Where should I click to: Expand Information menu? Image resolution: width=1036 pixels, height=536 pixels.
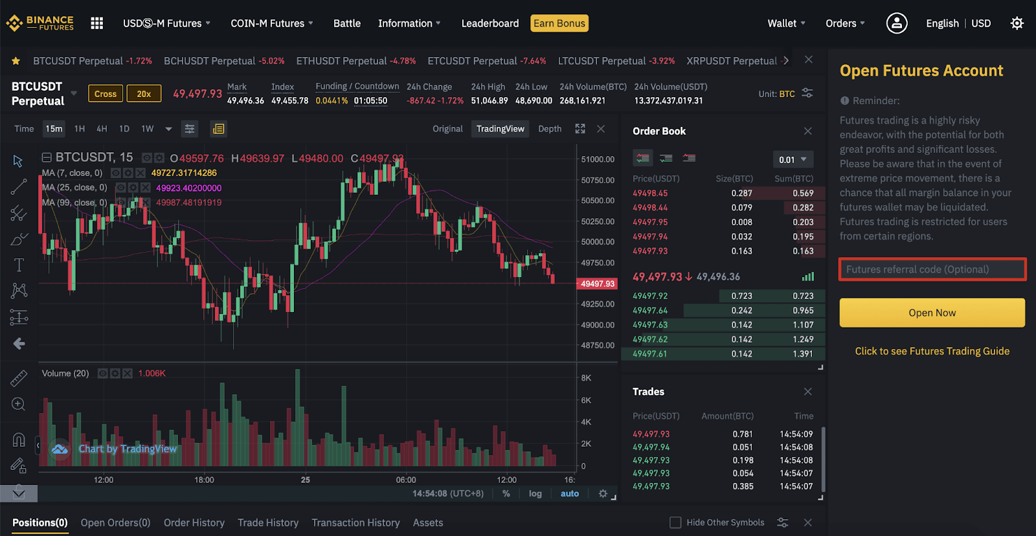[409, 23]
